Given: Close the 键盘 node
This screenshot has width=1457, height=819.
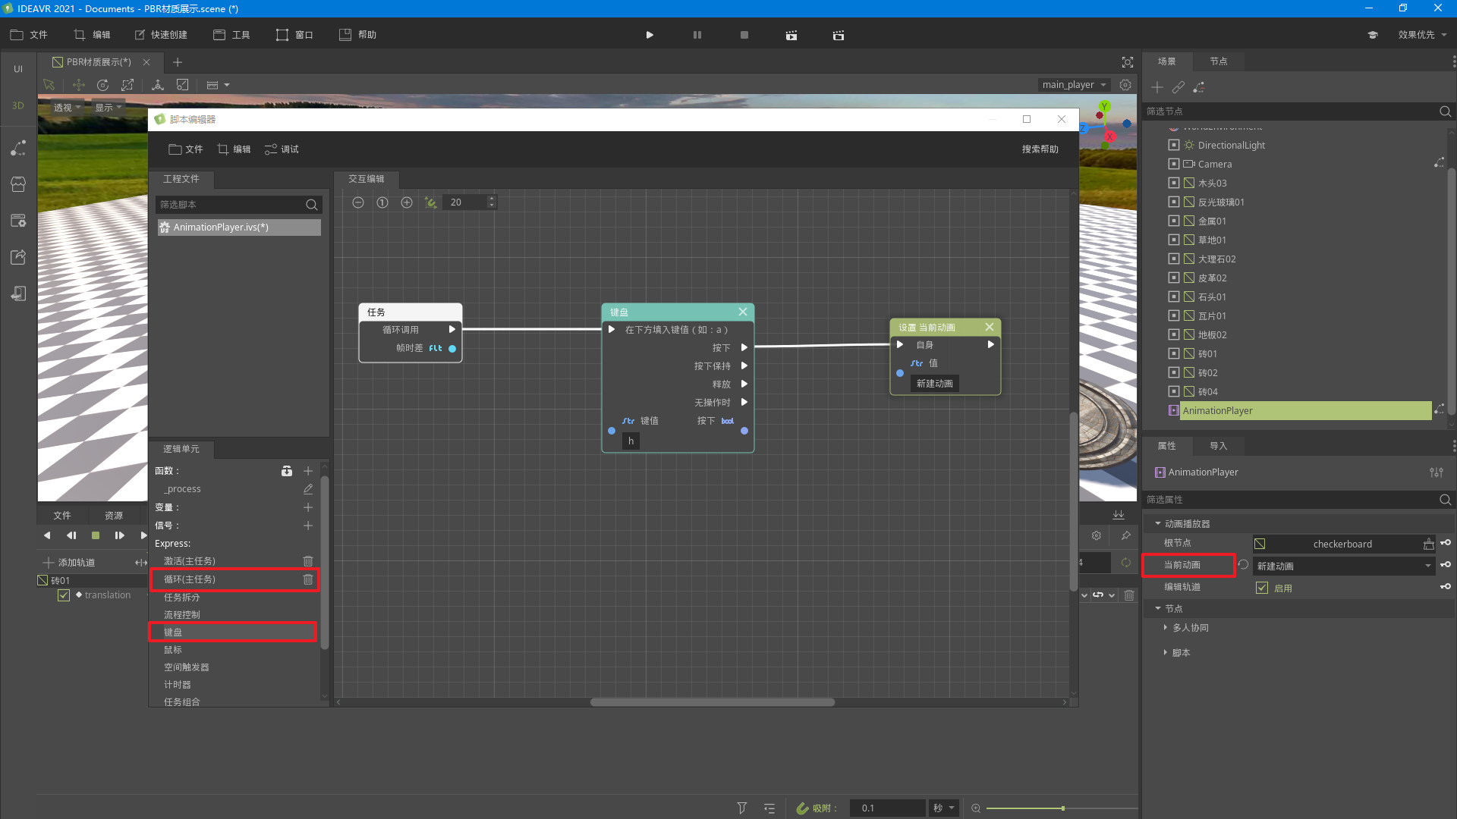Looking at the screenshot, I should [743, 312].
